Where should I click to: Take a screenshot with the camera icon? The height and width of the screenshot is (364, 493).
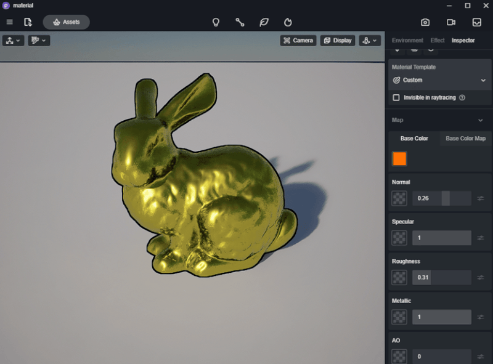click(x=425, y=22)
